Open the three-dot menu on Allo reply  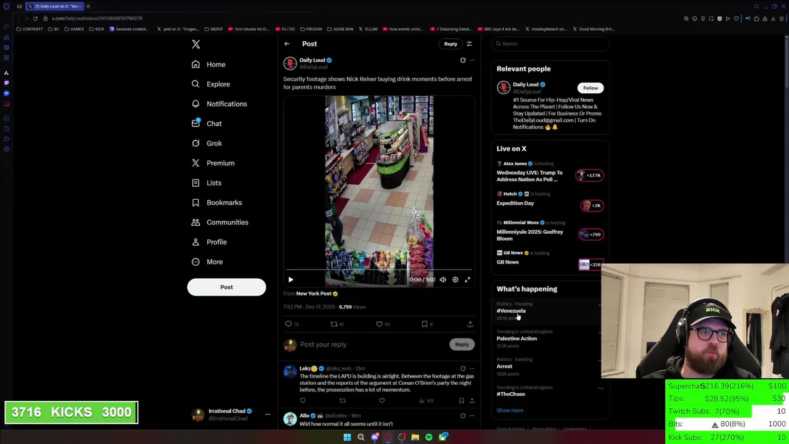point(472,416)
